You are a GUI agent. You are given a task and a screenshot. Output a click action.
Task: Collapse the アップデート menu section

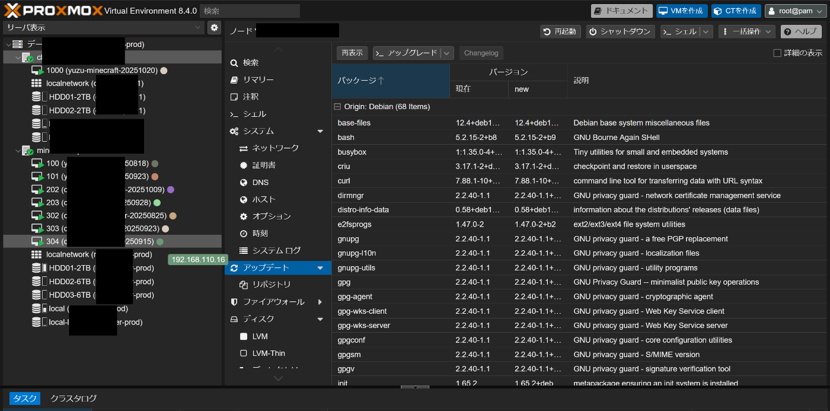pos(320,268)
